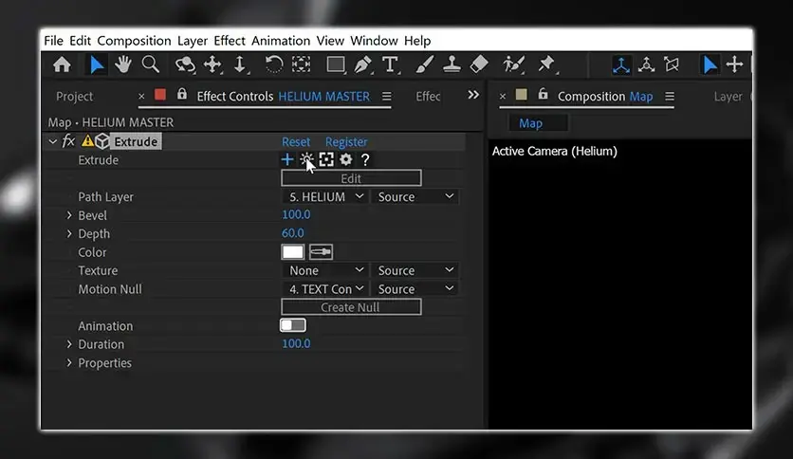Click the light burst icon in Extrude row
Image resolution: width=793 pixels, height=459 pixels.
[x=306, y=159]
